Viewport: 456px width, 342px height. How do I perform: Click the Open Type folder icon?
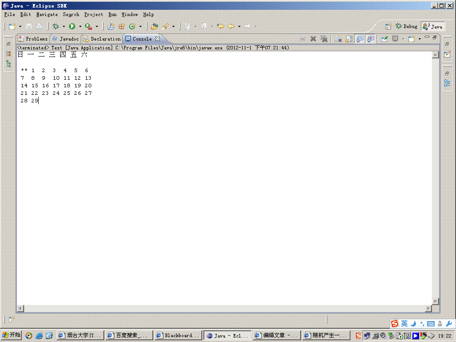155,26
